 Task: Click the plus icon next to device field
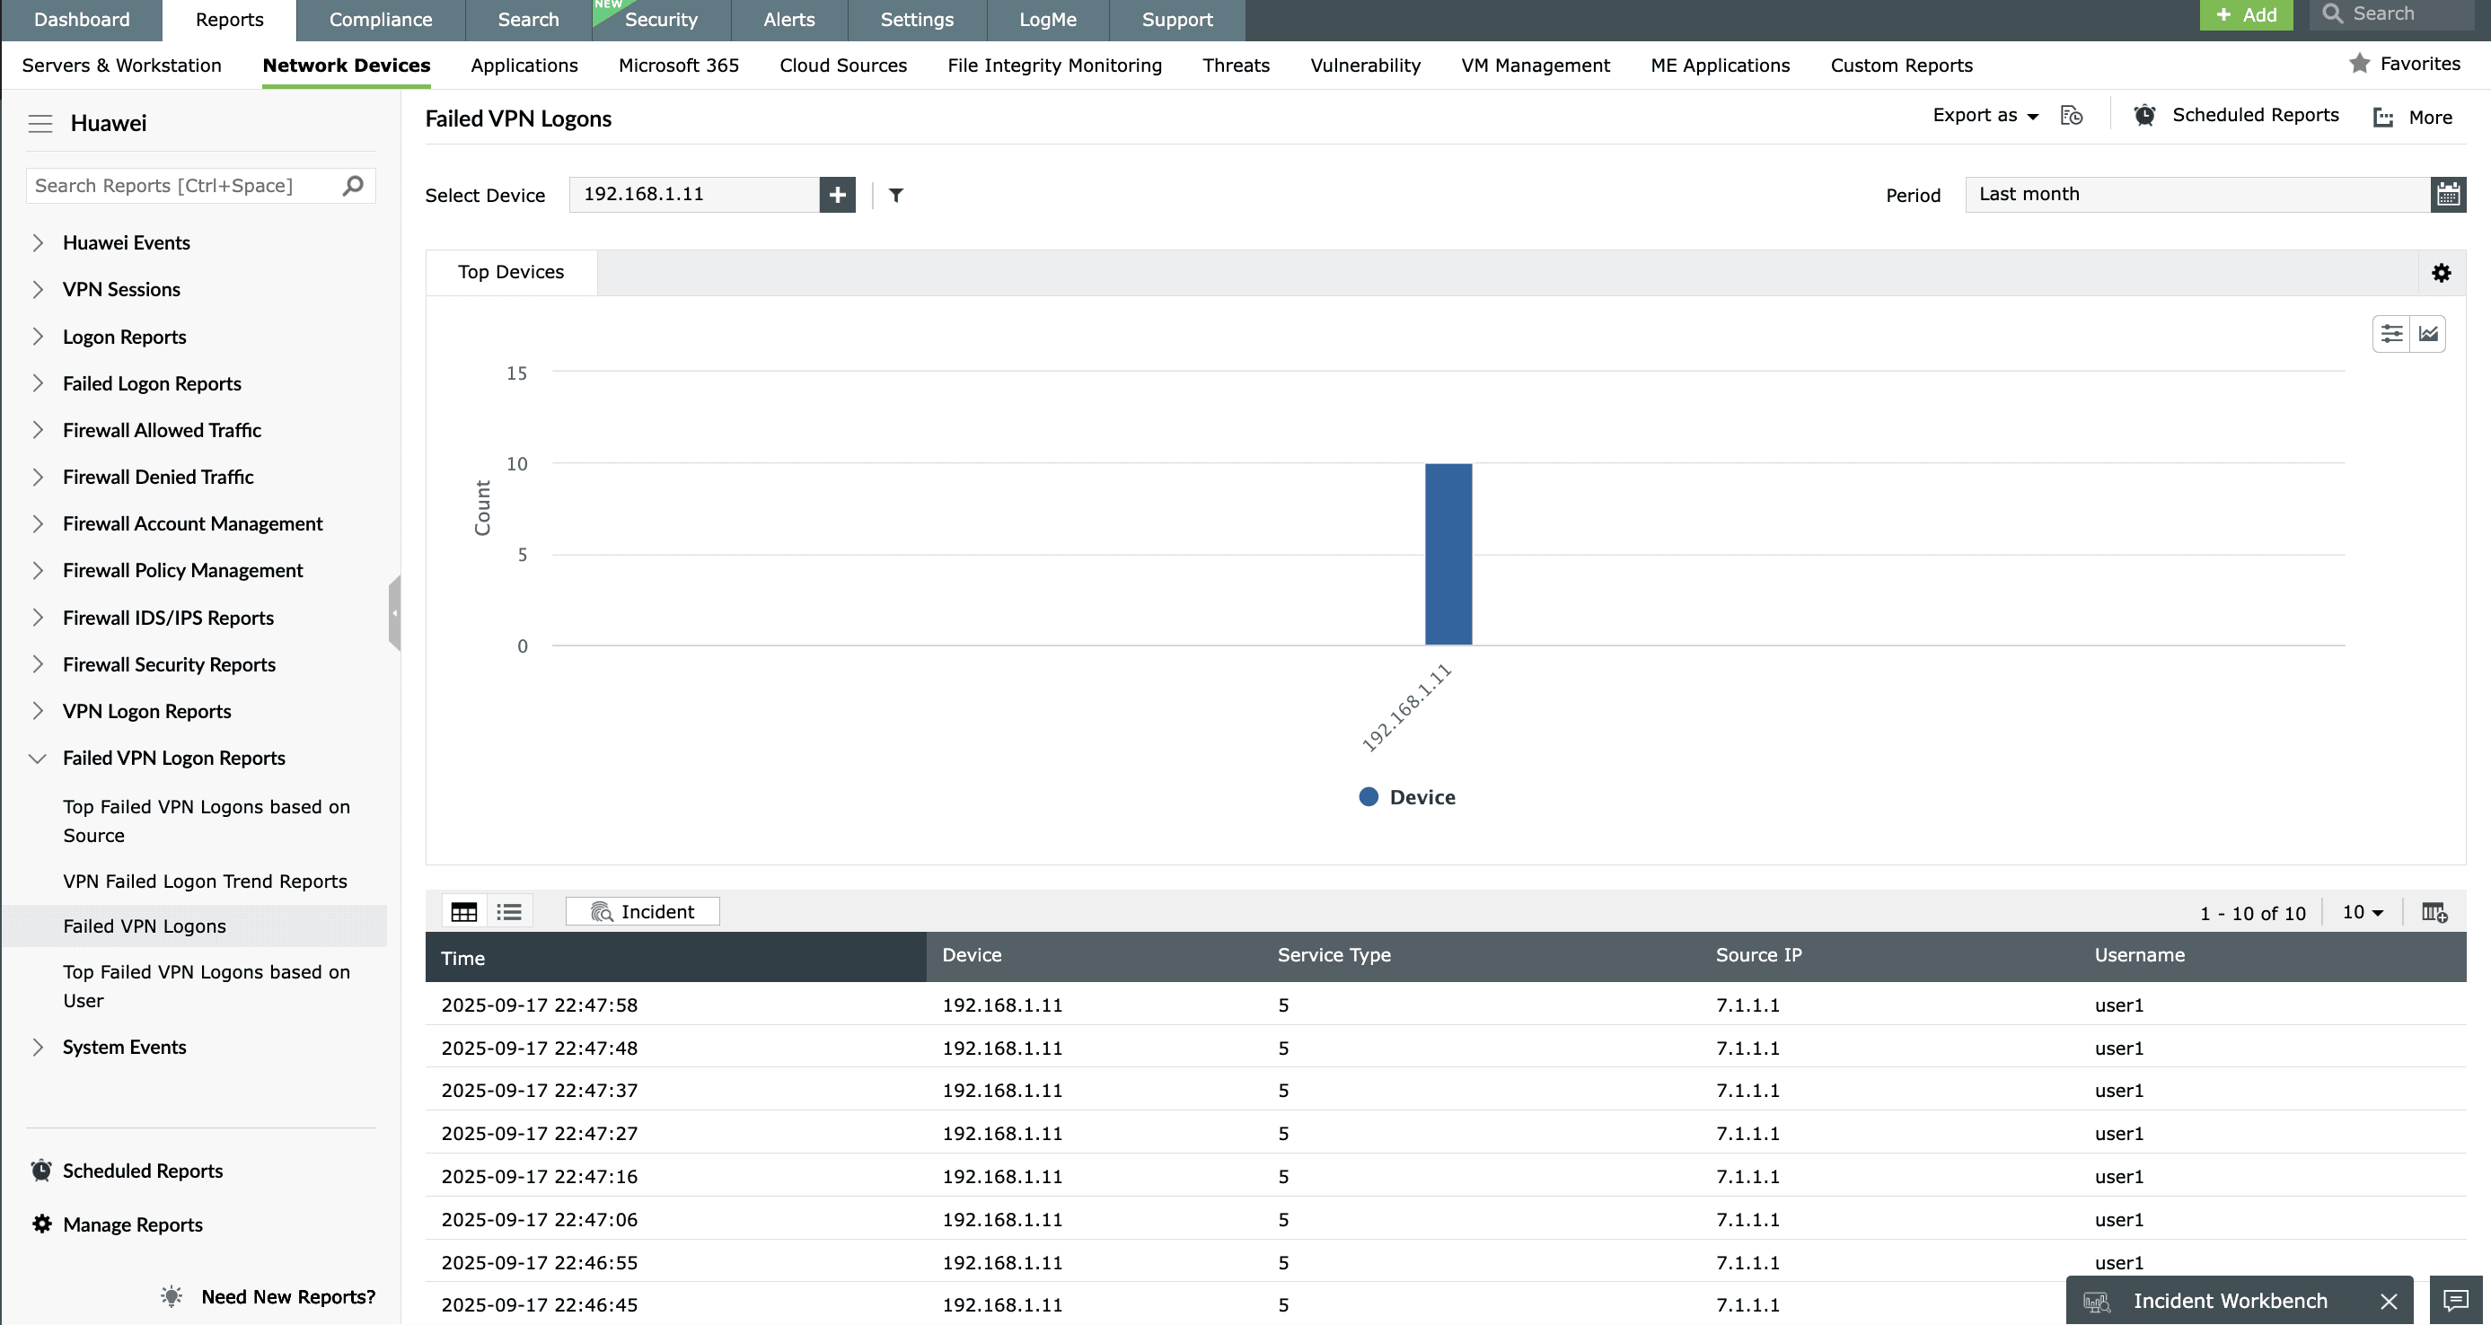pyautogui.click(x=836, y=194)
